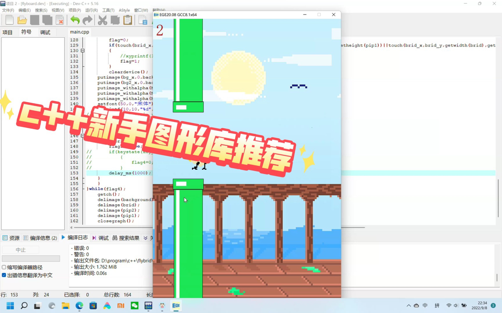Open the 搜索结果 tab
The image size is (502, 313).
[126, 238]
